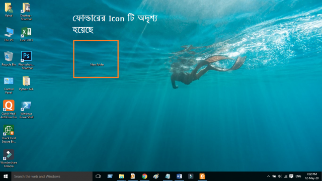Open the Control Panel desktop icon
The width and height of the screenshot is (322, 181).
click(x=9, y=81)
